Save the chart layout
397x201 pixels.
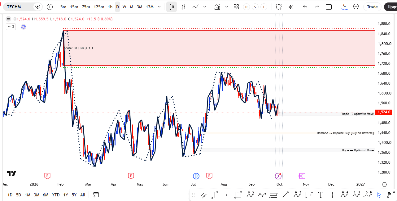(x=344, y=7)
